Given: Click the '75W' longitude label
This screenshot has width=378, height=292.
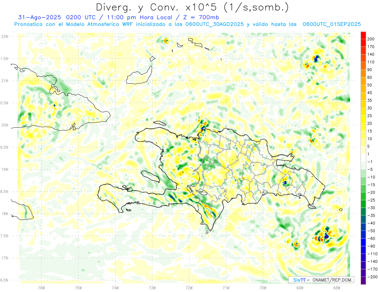Looking at the screenshot, I should tap(78, 288).
